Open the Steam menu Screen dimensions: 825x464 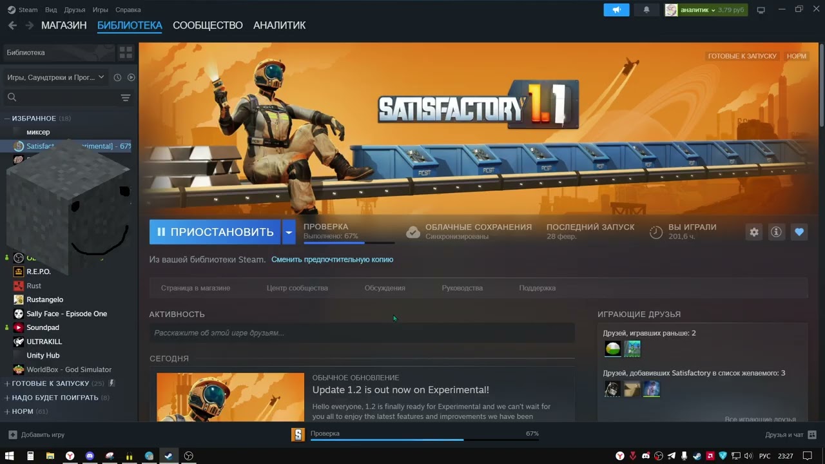pos(23,10)
